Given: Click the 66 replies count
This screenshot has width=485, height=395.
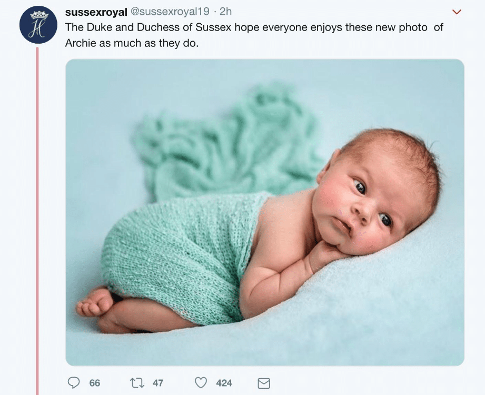Looking at the screenshot, I should pyautogui.click(x=95, y=383).
